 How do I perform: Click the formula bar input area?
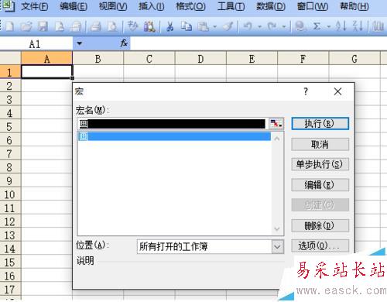[x=258, y=43]
